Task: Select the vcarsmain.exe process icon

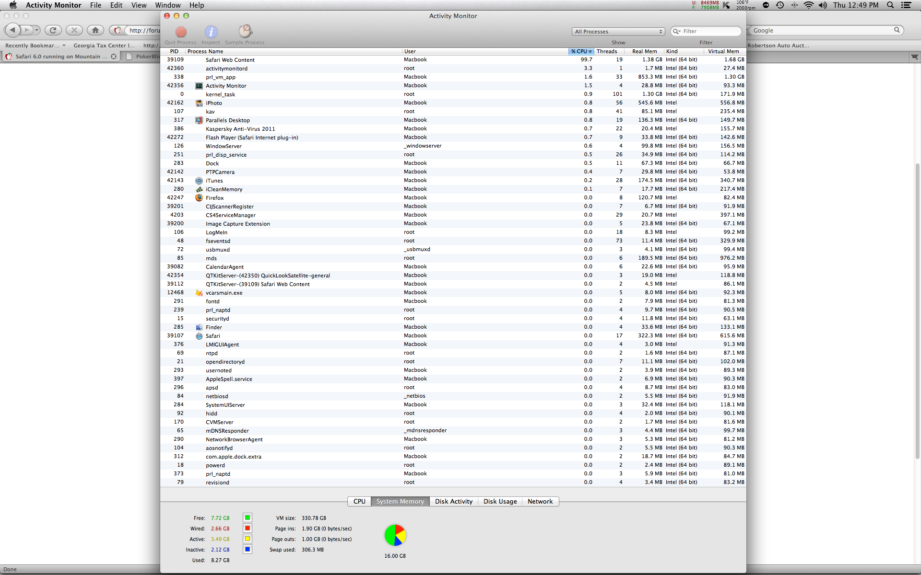Action: (x=199, y=293)
